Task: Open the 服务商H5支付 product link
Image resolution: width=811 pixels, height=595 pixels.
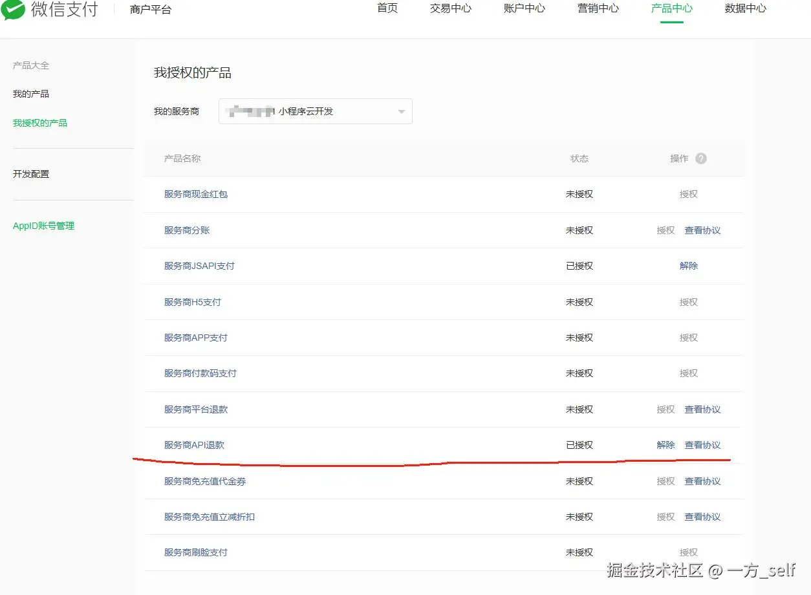Action: (x=193, y=302)
